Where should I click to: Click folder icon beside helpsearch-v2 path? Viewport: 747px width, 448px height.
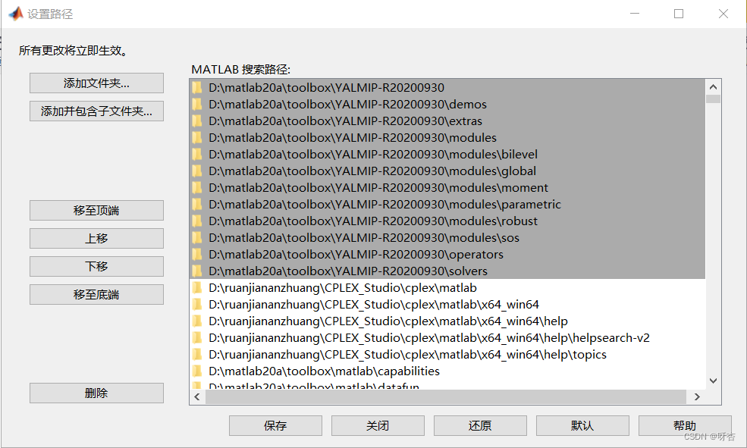click(197, 337)
